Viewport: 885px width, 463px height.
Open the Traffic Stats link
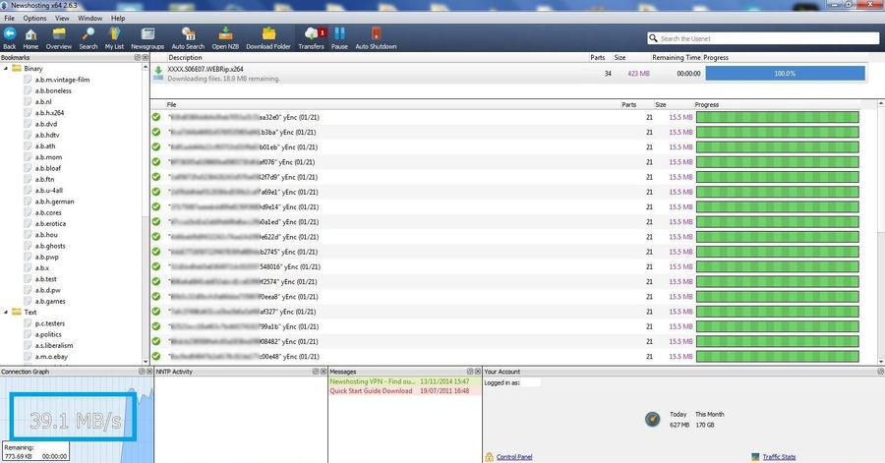[x=779, y=457]
